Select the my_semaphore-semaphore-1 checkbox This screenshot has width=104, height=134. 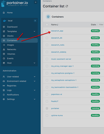[47, 80]
